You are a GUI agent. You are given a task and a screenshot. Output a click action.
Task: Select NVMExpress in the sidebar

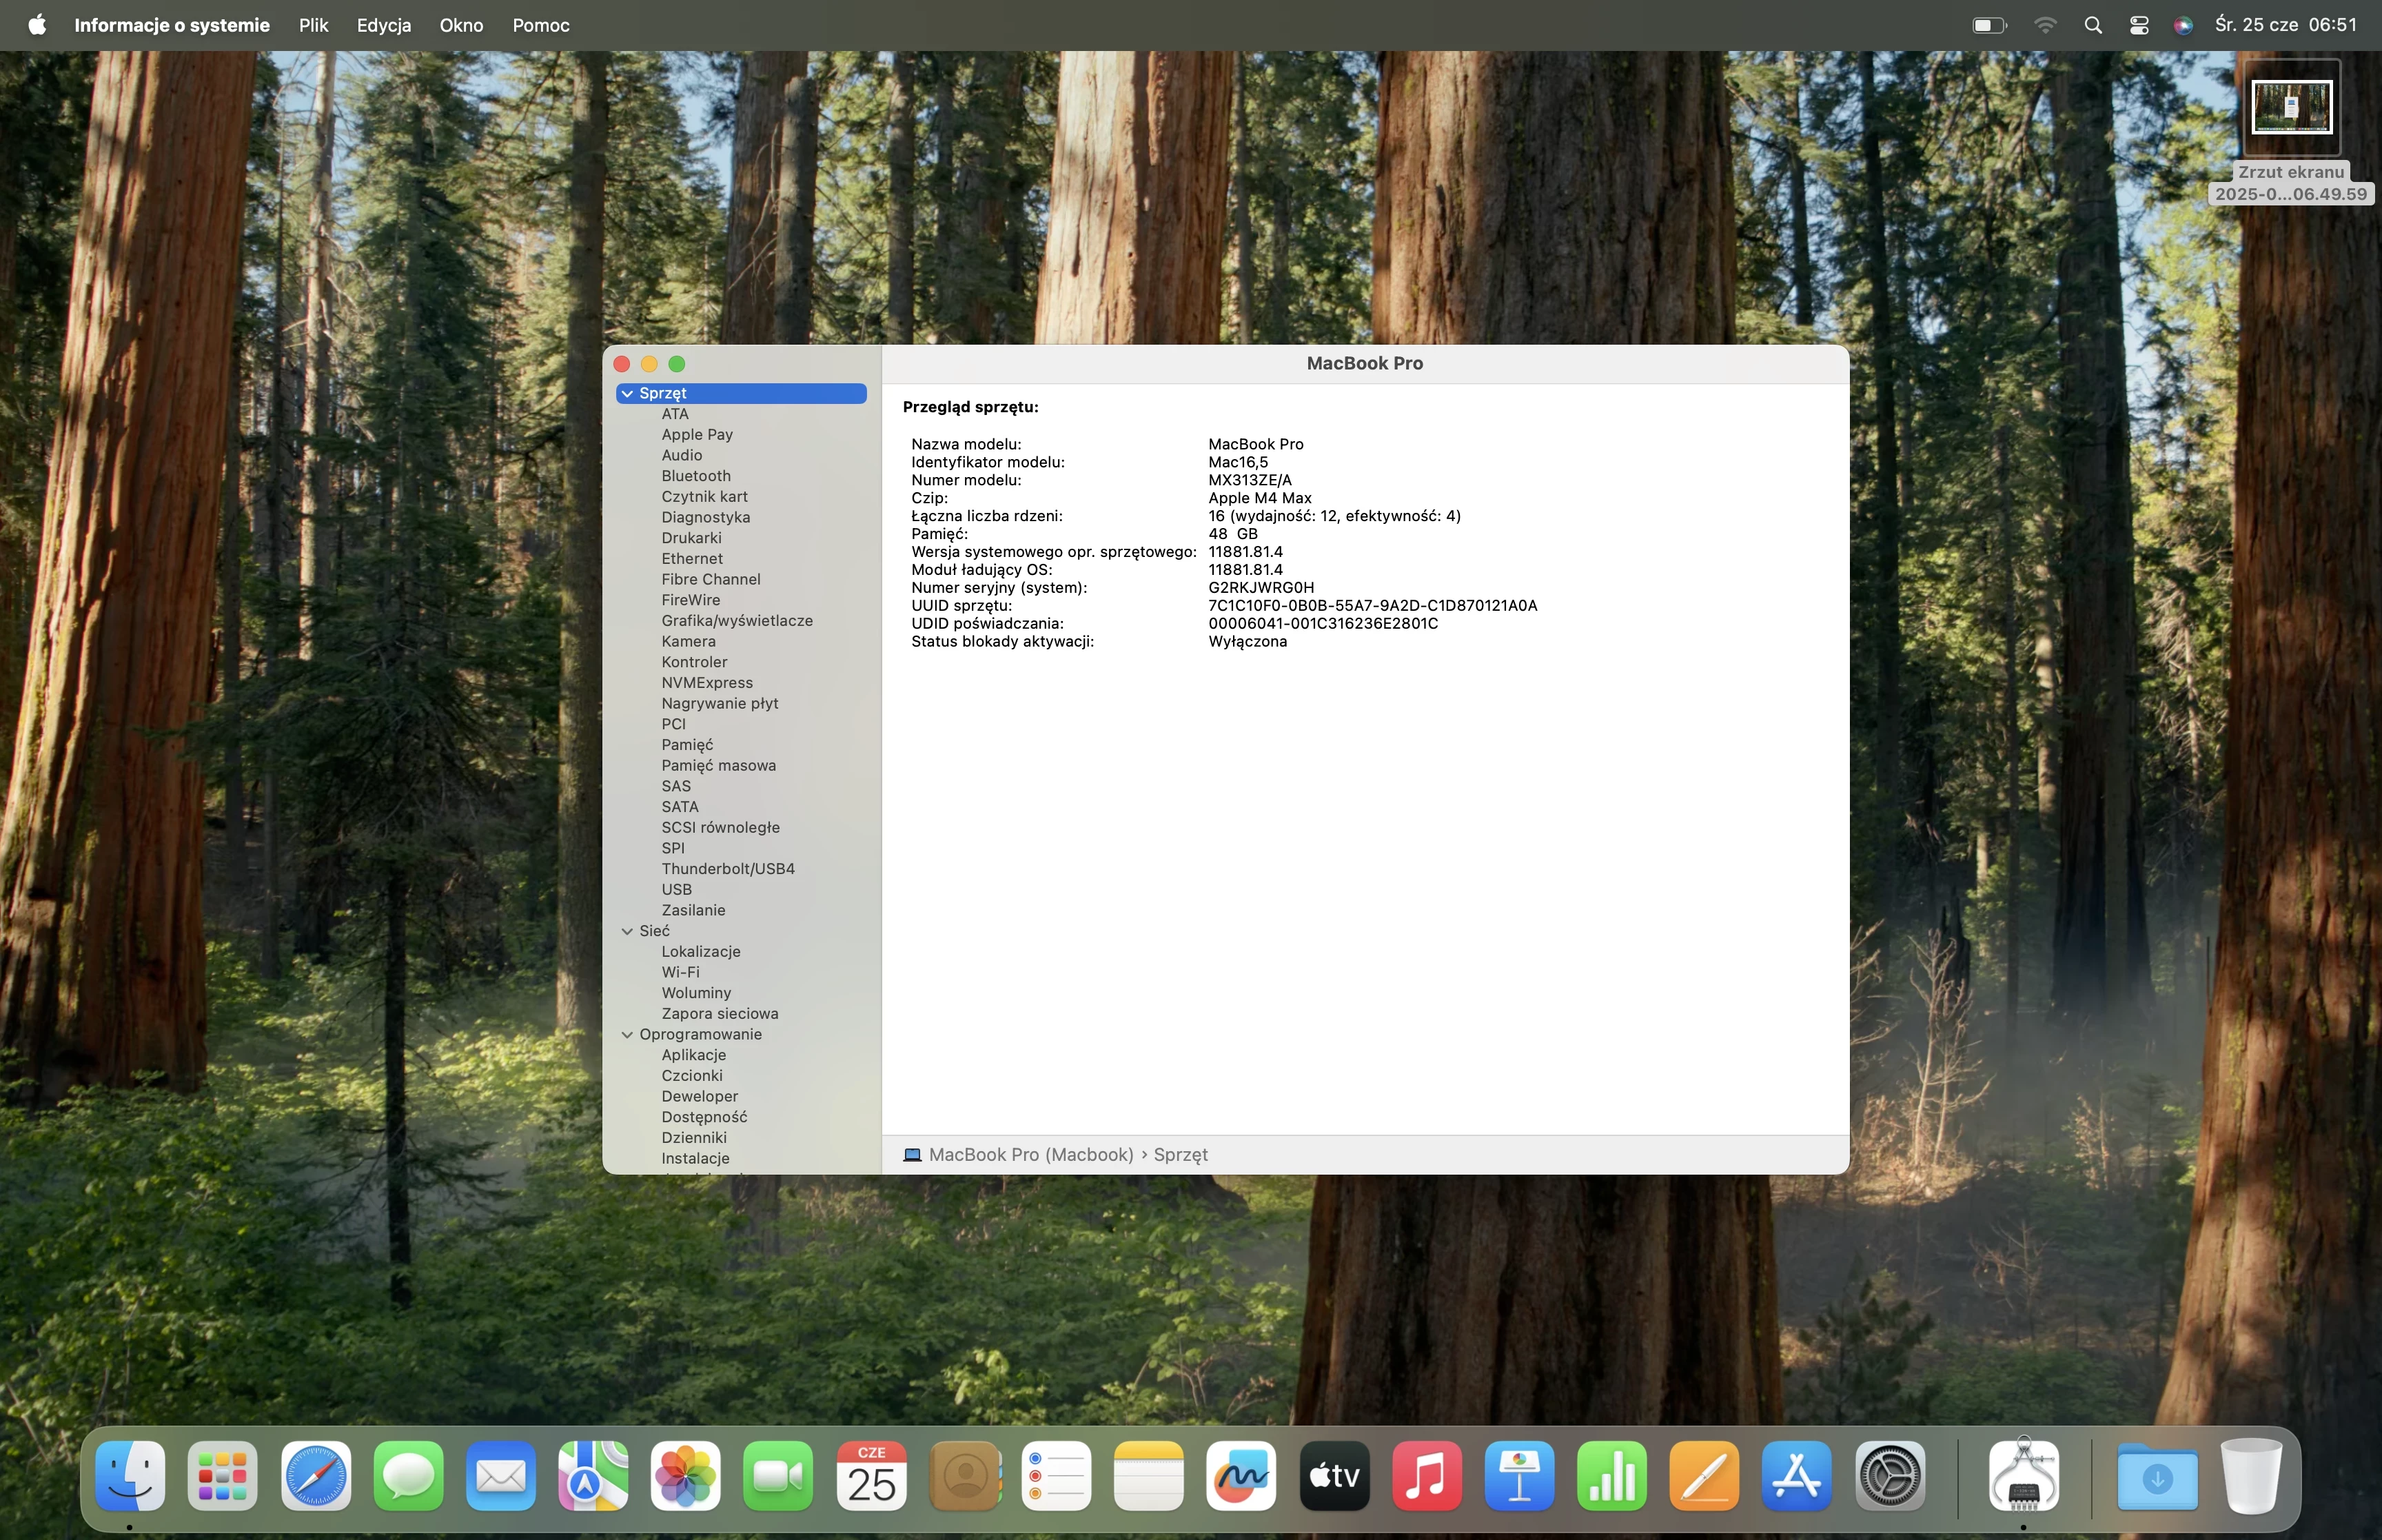point(706,683)
